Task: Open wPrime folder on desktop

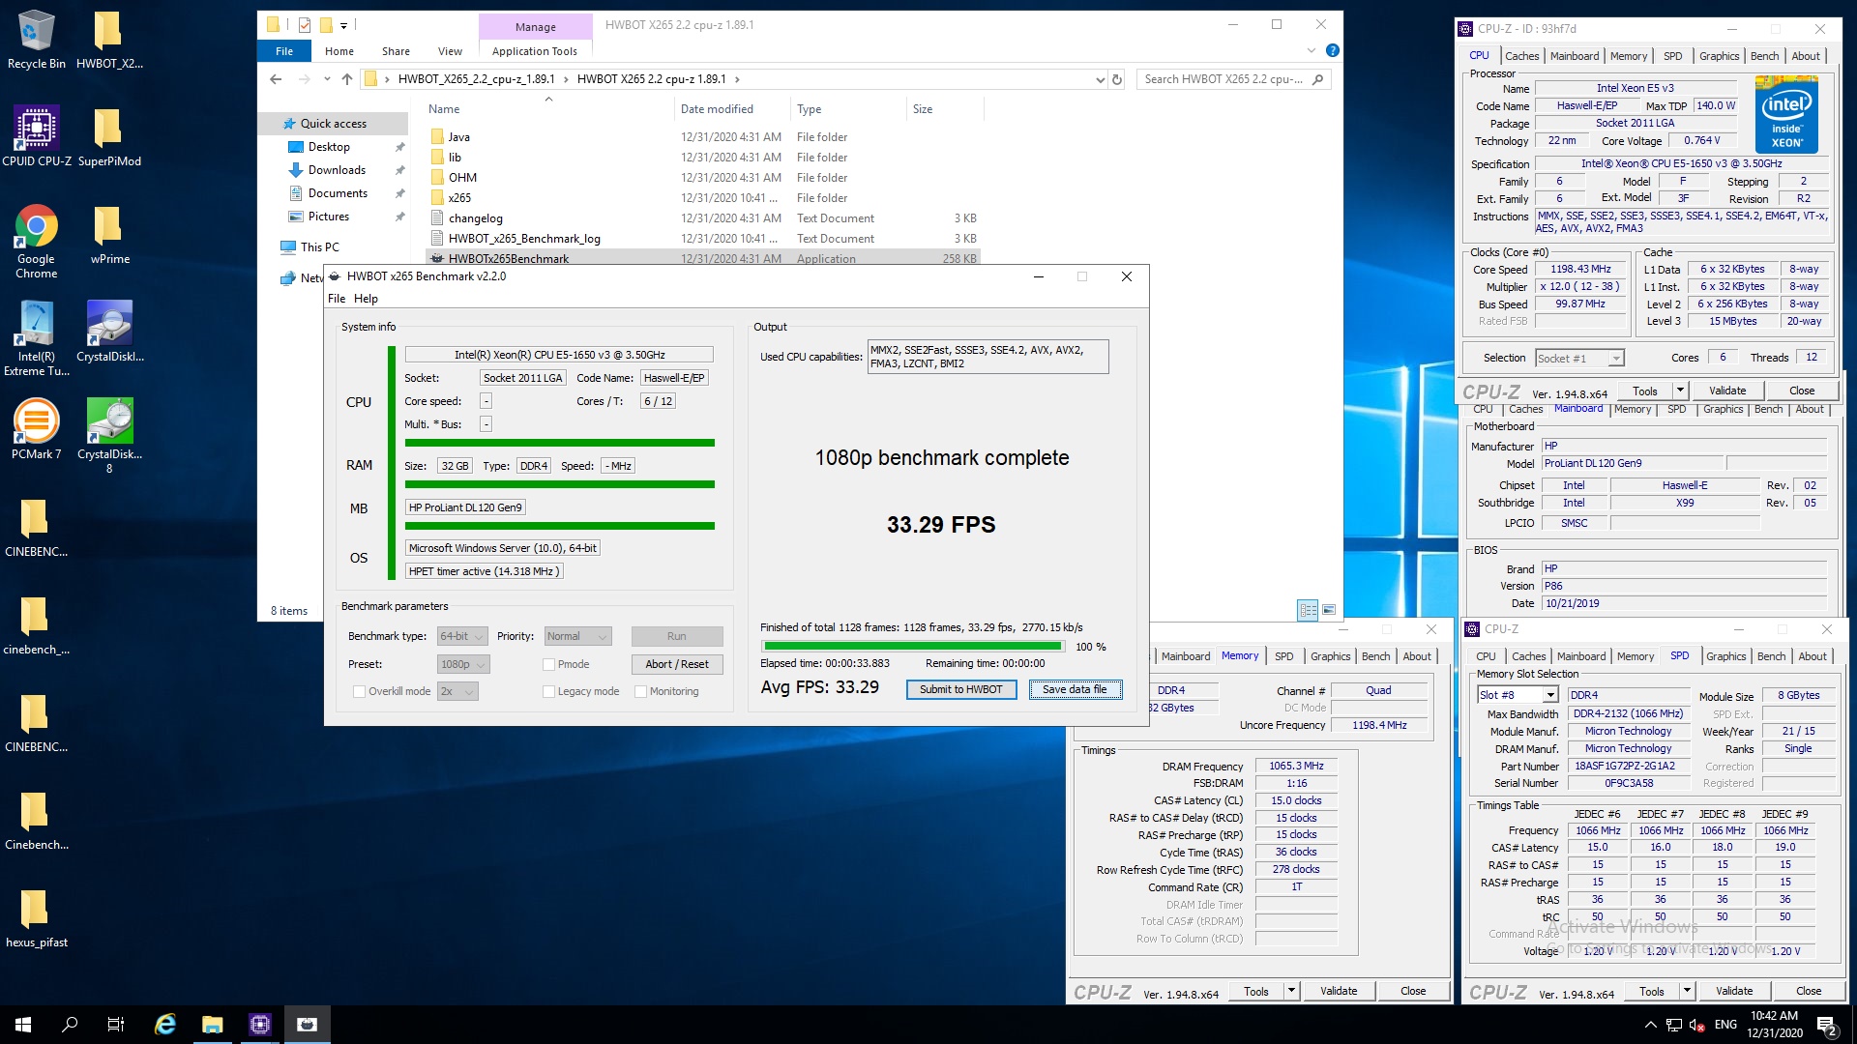Action: click(109, 234)
